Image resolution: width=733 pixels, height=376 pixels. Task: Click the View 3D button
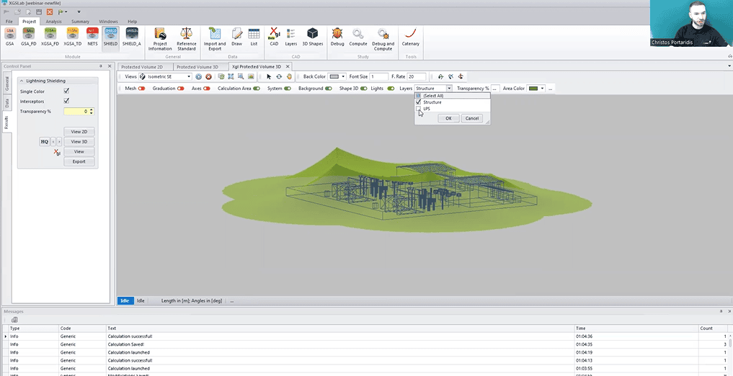[x=79, y=141]
